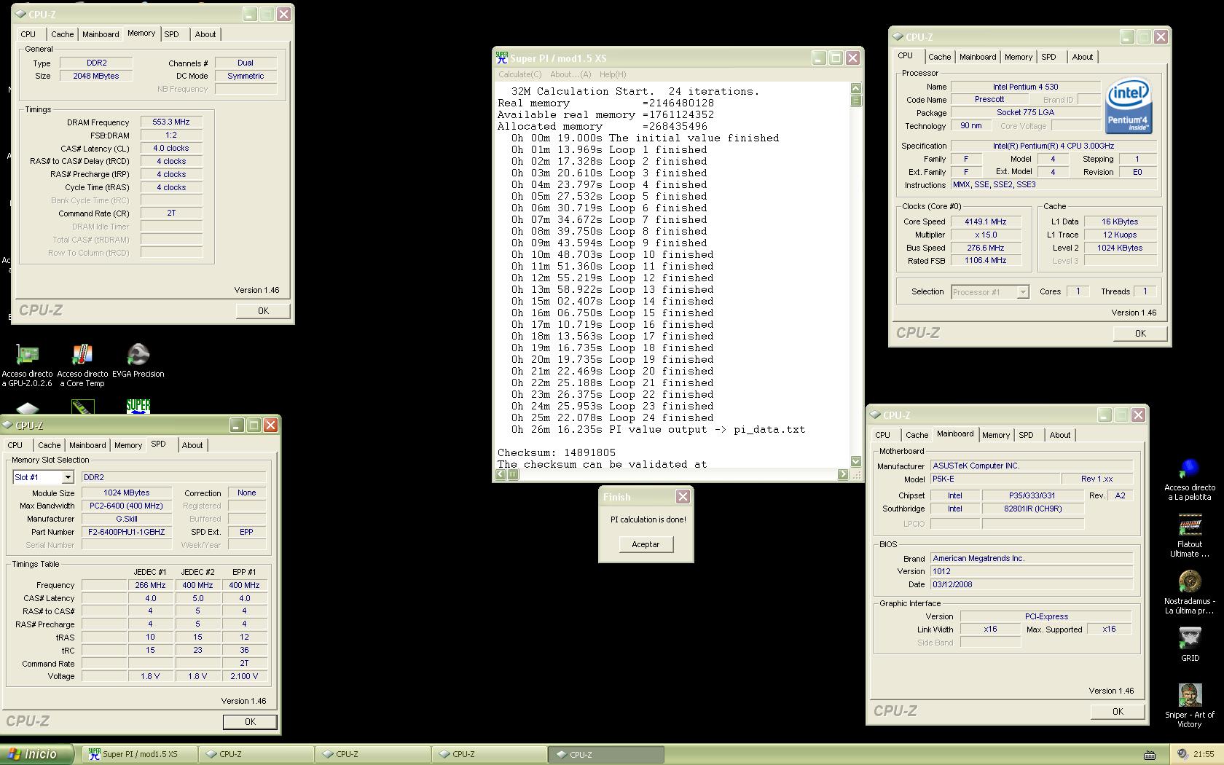Viewport: 1224px width, 765px height.
Task: Click Aceptar in Finish dialog
Action: 646,544
